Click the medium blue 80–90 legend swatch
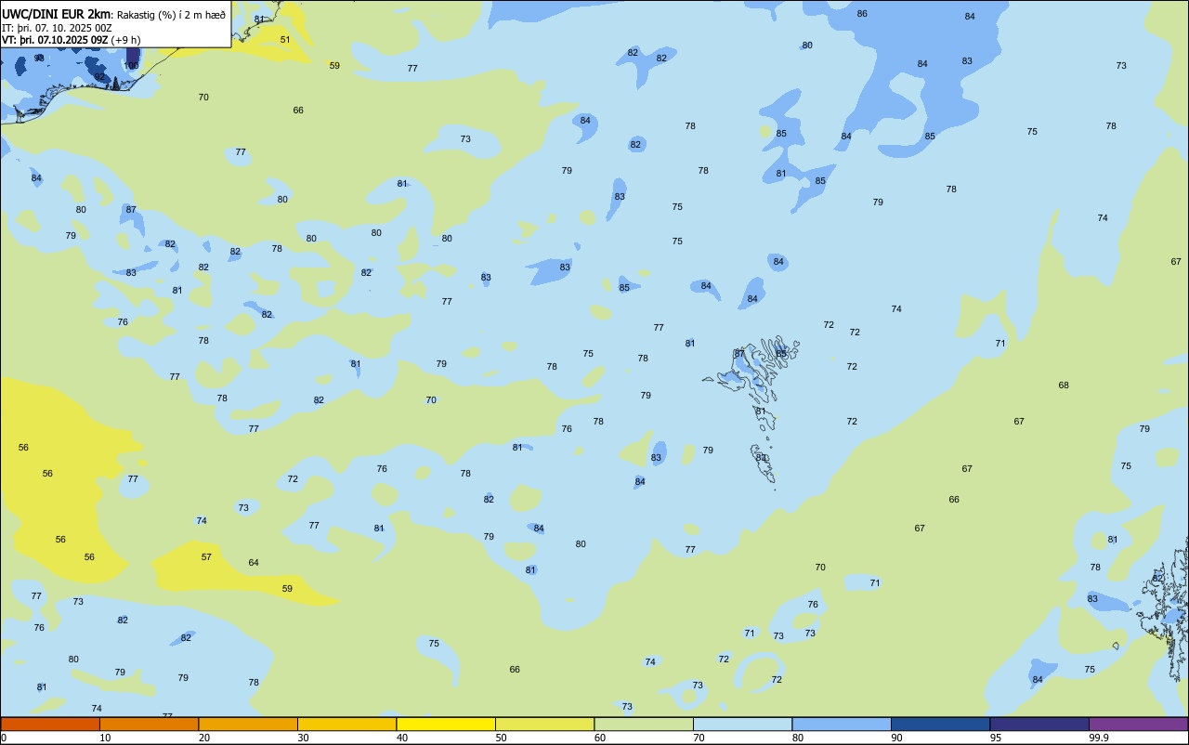This screenshot has width=1189, height=745. [842, 724]
